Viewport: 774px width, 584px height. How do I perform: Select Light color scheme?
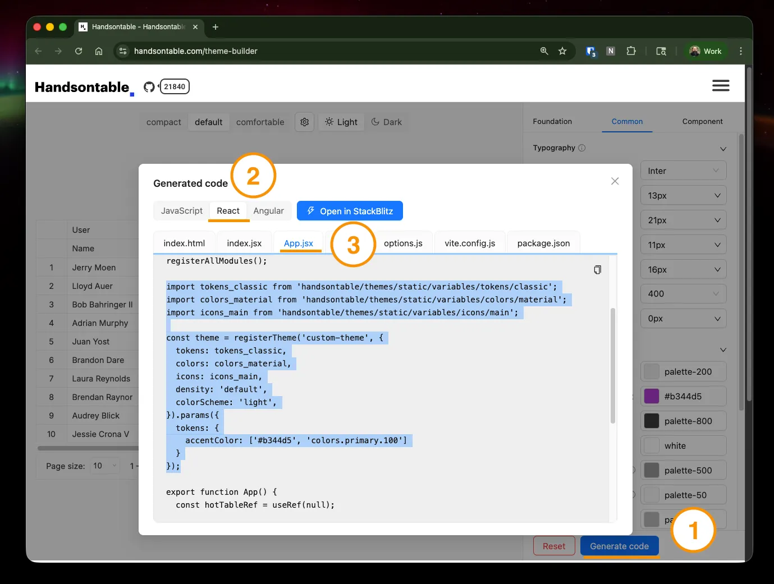tap(341, 122)
